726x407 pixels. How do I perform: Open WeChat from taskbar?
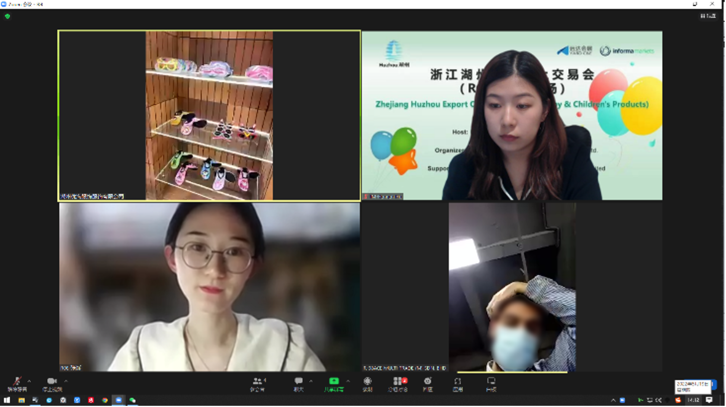(133, 400)
